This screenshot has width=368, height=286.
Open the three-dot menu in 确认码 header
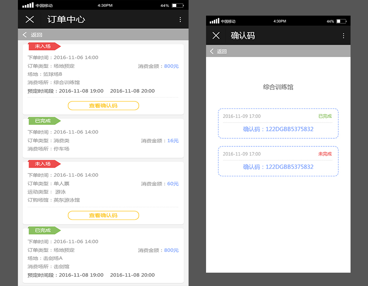point(344,36)
